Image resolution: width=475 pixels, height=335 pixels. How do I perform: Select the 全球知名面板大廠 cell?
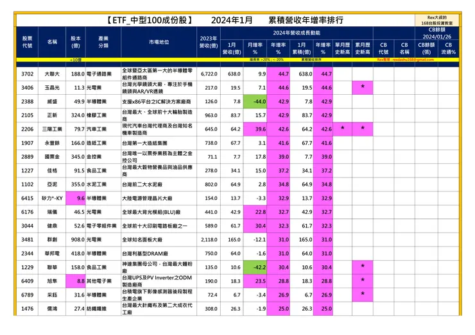pyautogui.click(x=159, y=240)
